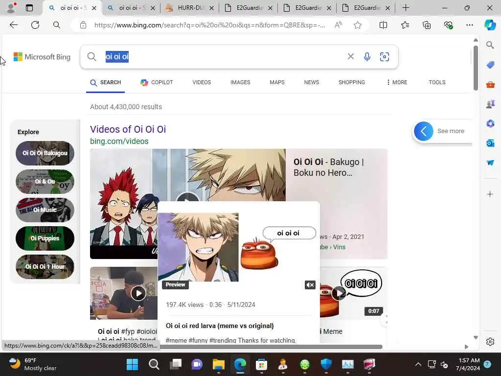The height and width of the screenshot is (376, 501).
Task: Open File Explorer from the taskbar
Action: (x=219, y=364)
